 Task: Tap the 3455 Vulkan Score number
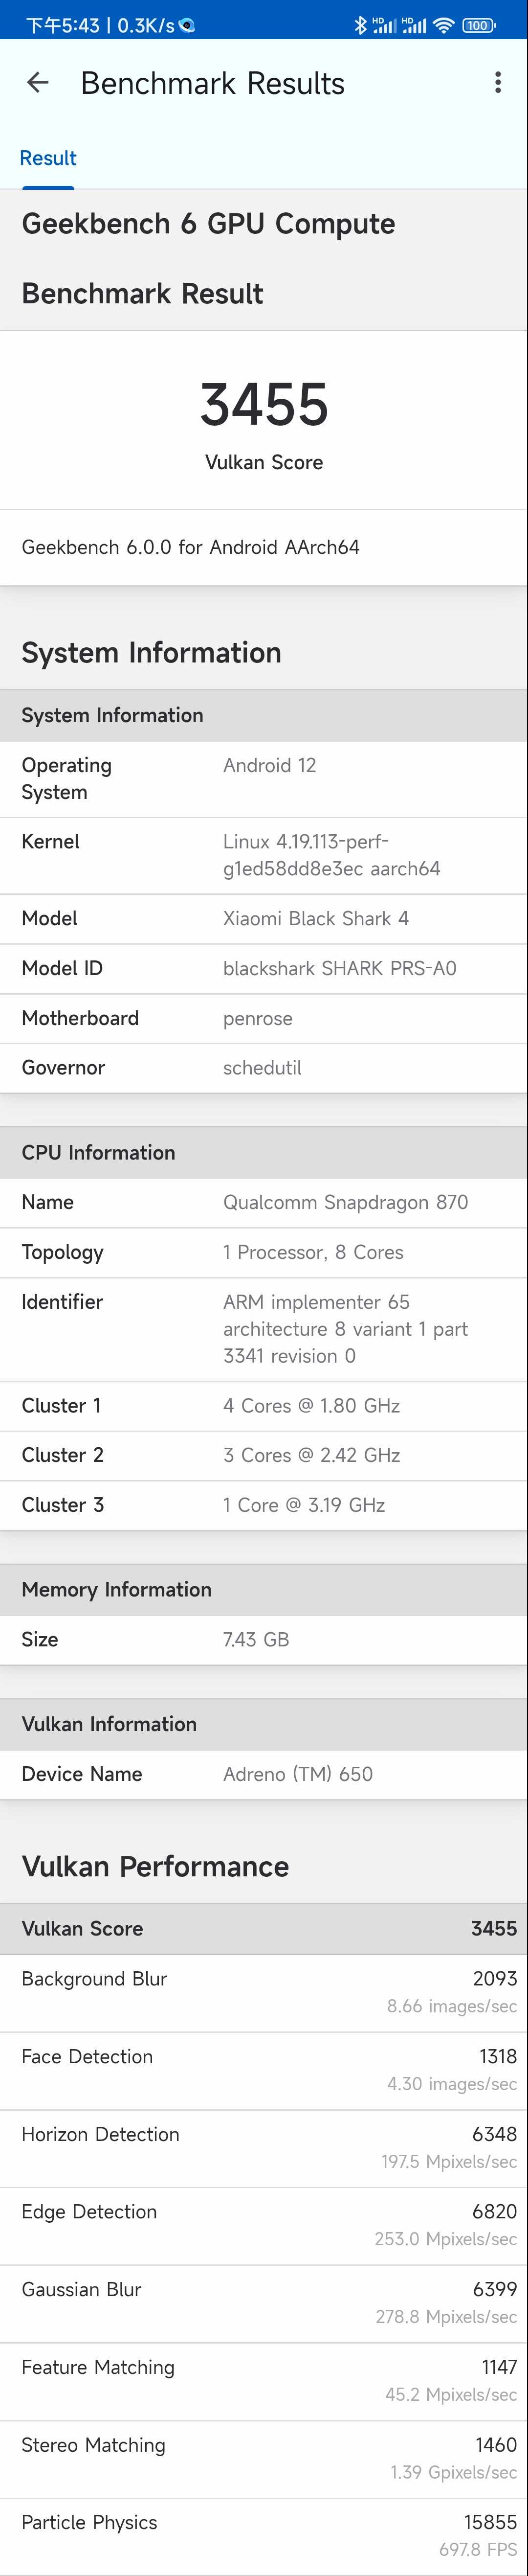264,405
